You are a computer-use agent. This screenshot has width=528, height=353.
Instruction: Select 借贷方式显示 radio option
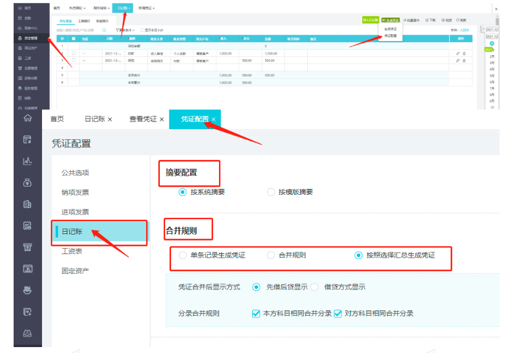tap(314, 287)
